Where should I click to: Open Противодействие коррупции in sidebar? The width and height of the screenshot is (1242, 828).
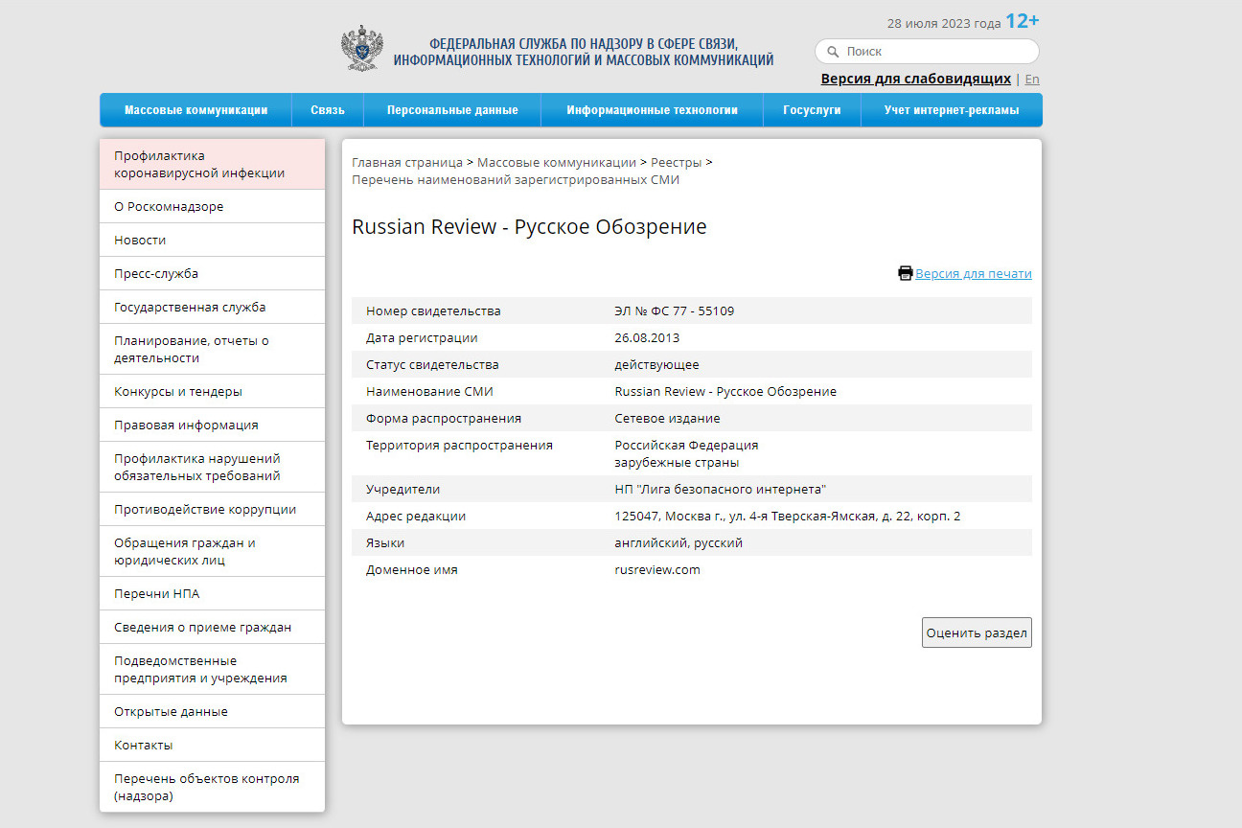pyautogui.click(x=212, y=509)
